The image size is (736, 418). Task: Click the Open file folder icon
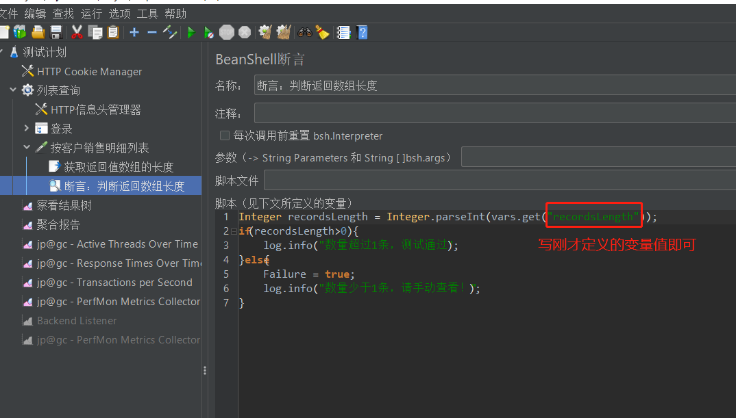38,32
